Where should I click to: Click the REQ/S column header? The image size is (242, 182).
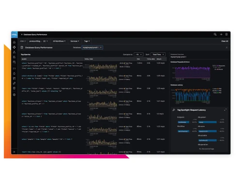[x=159, y=59]
